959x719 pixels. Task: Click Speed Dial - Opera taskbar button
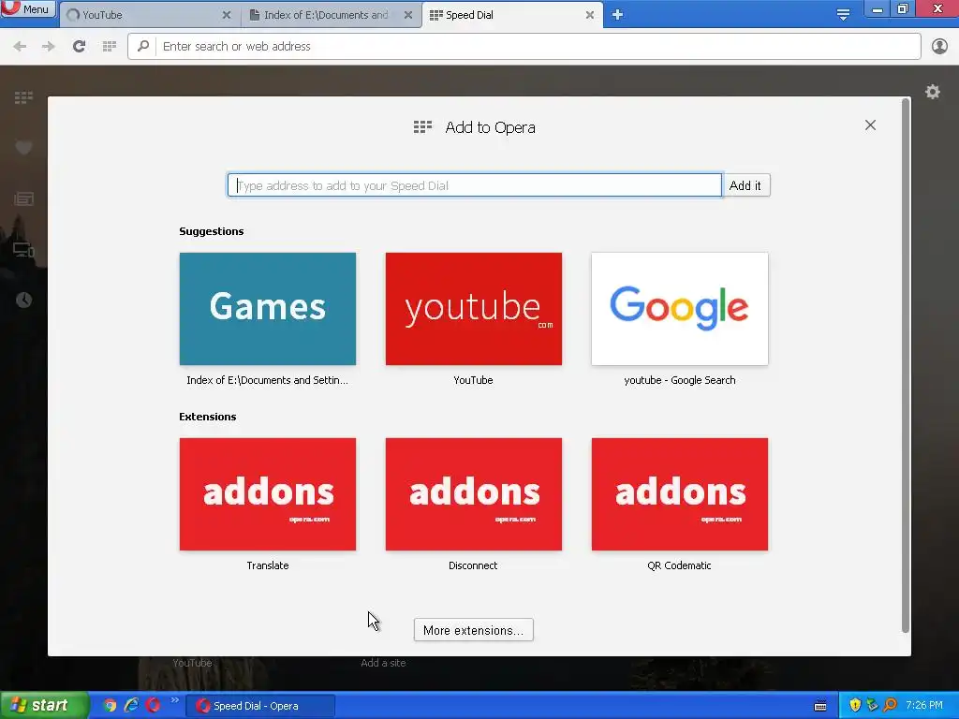pyautogui.click(x=260, y=706)
